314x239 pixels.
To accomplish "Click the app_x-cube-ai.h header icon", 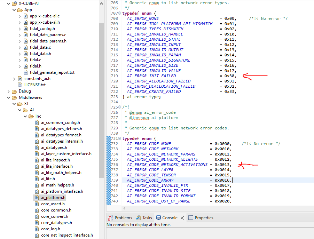I will [x=26, y=22].
